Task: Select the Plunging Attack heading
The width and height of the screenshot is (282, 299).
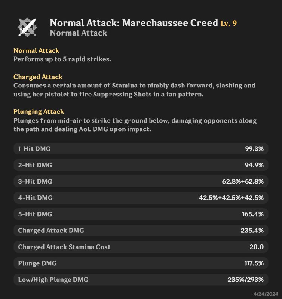Action: point(39,111)
